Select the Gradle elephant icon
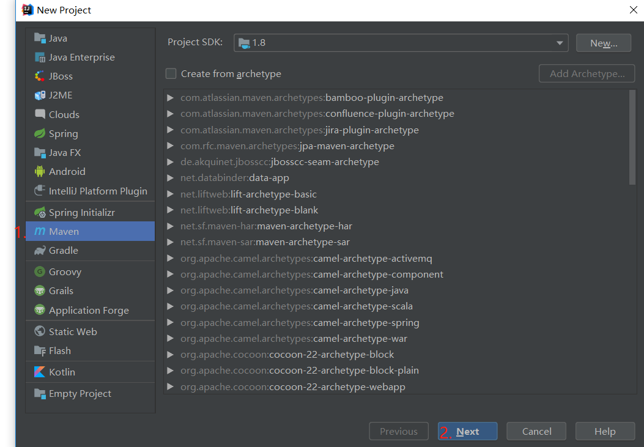Screen dimensions: 644x447 coord(40,251)
